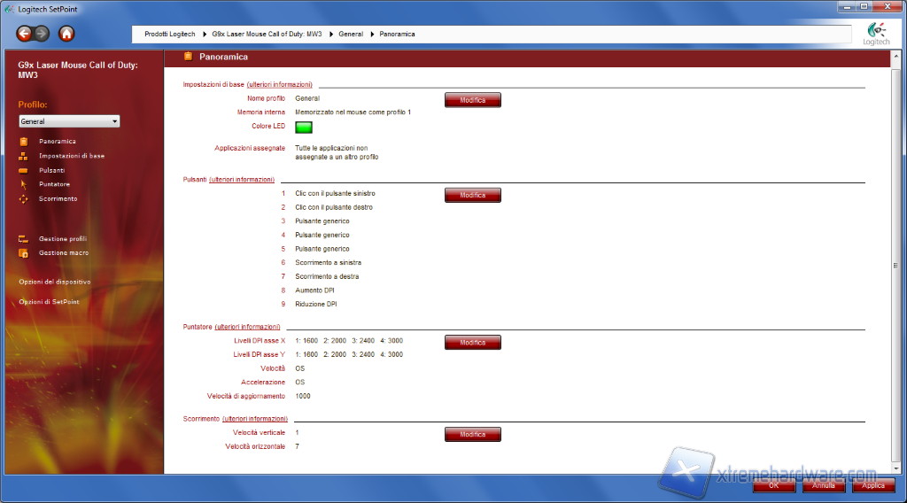Viewport: 907px width, 503px height.
Task: Click the back arrow navigation icon
Action: pyautogui.click(x=24, y=34)
